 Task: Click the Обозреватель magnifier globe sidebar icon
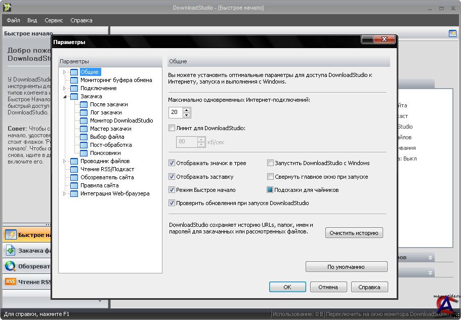10,266
